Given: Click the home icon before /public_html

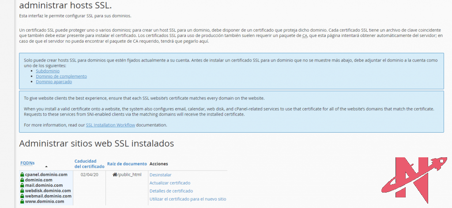Looking at the screenshot, I should [x=115, y=175].
